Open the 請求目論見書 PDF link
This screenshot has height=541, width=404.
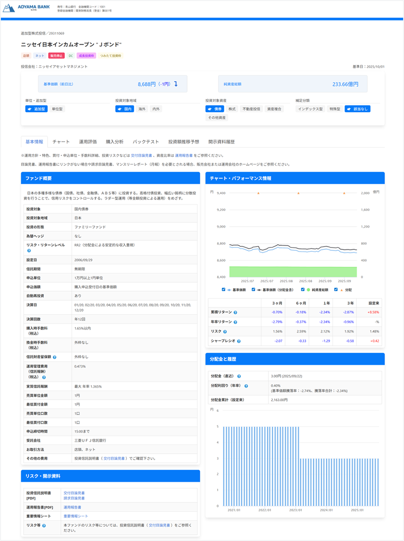(x=74, y=498)
